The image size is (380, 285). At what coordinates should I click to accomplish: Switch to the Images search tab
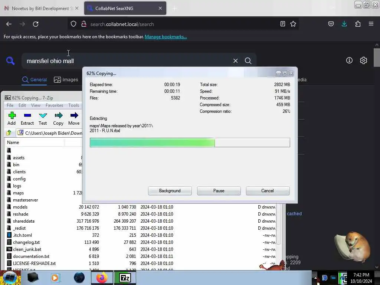point(66,80)
